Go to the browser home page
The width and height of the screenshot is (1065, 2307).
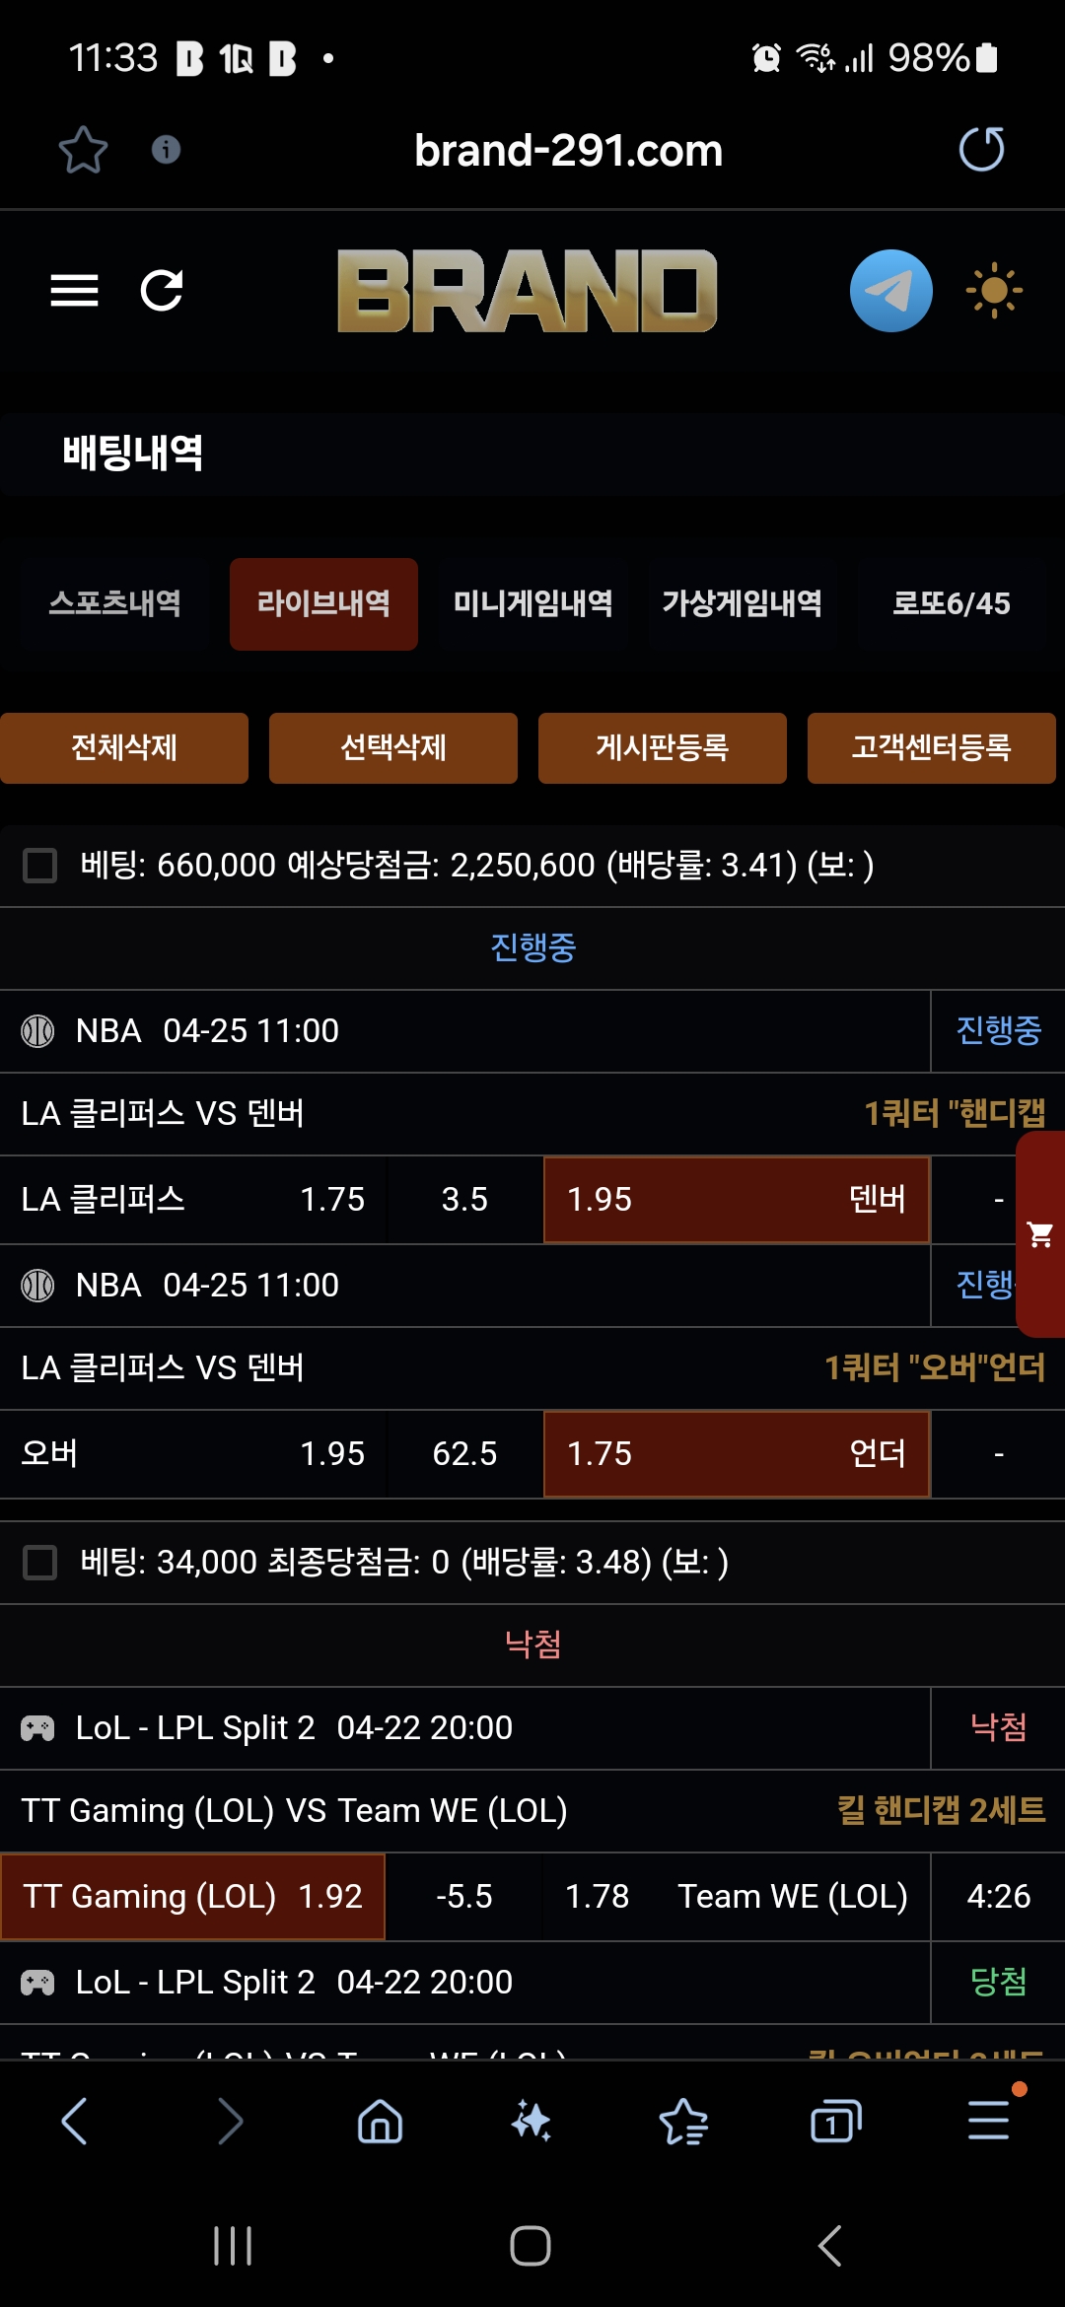point(380,2121)
